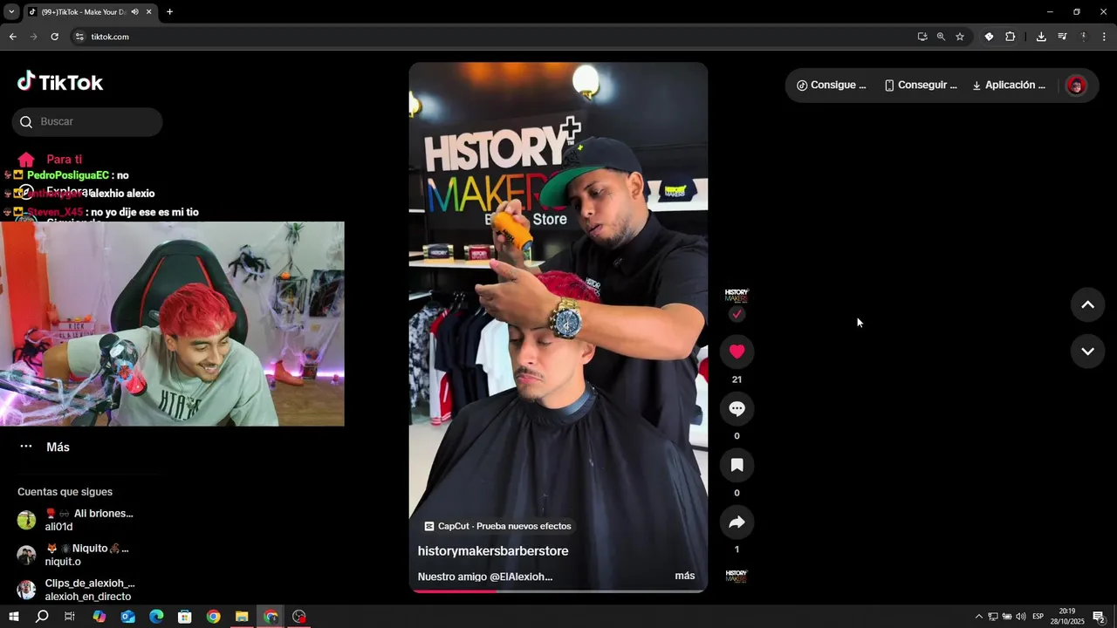Open the Más menu option

[45, 447]
